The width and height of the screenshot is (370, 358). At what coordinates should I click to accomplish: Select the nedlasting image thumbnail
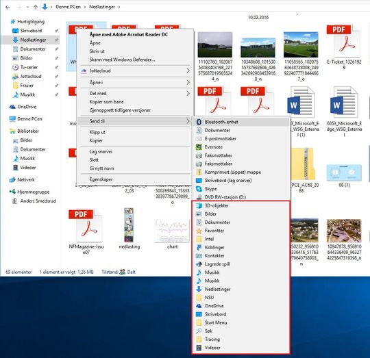(129, 225)
